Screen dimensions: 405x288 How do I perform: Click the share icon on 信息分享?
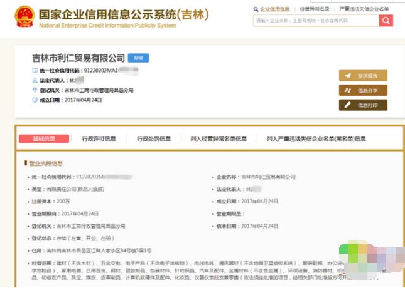[x=348, y=90]
